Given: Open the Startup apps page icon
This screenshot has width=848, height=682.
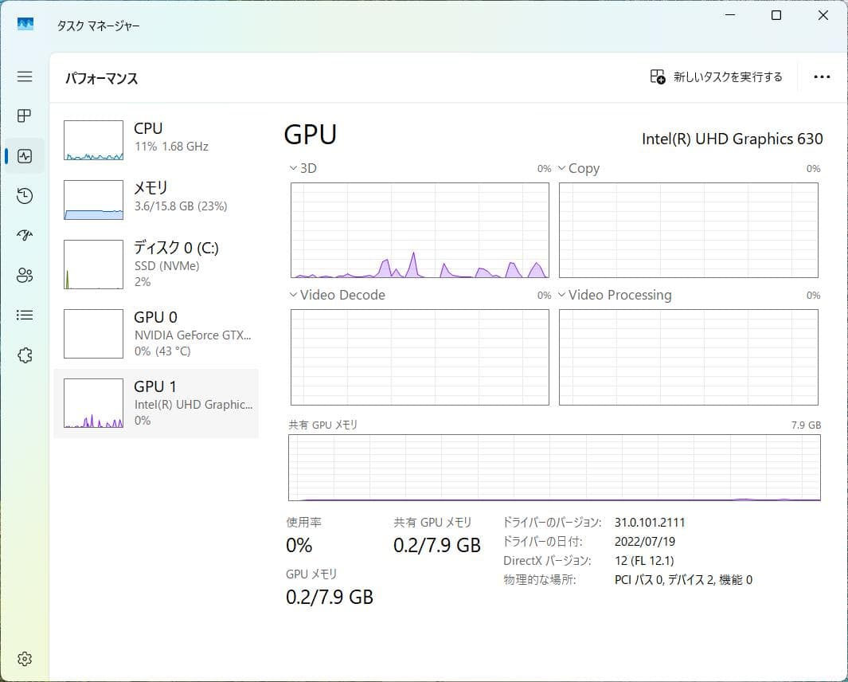Looking at the screenshot, I should coord(25,235).
